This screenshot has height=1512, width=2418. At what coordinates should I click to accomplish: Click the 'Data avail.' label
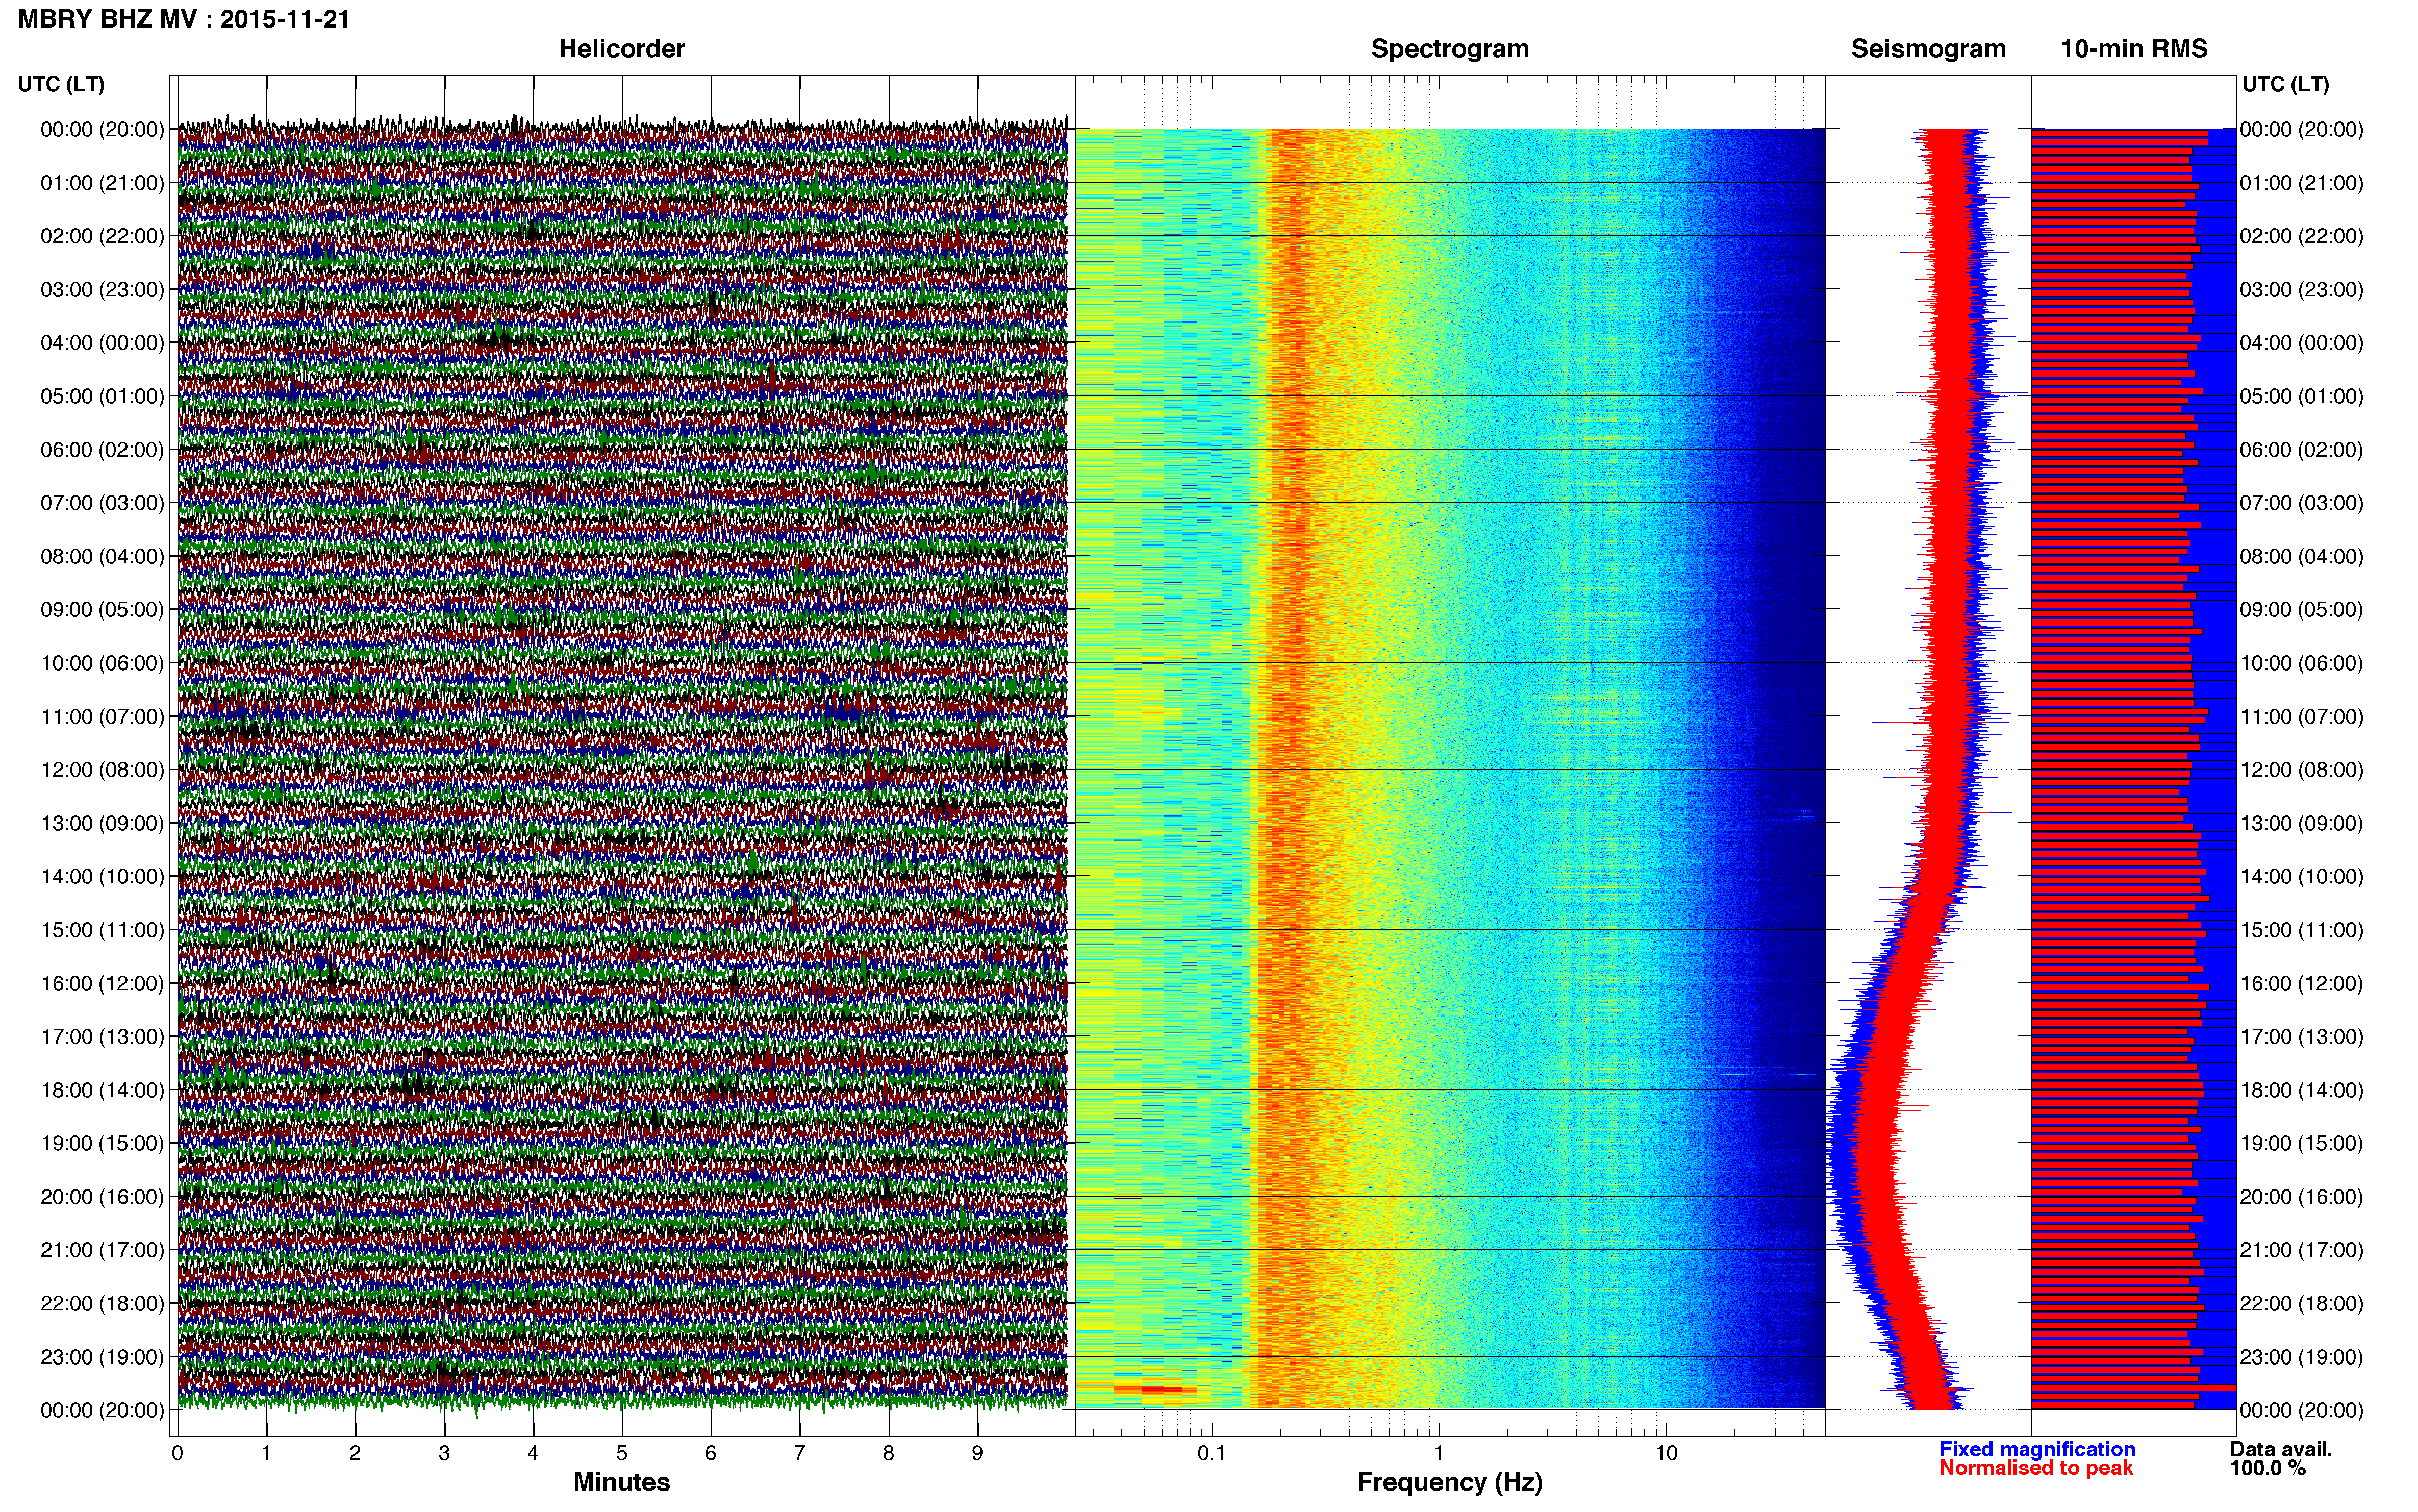(x=2281, y=1449)
